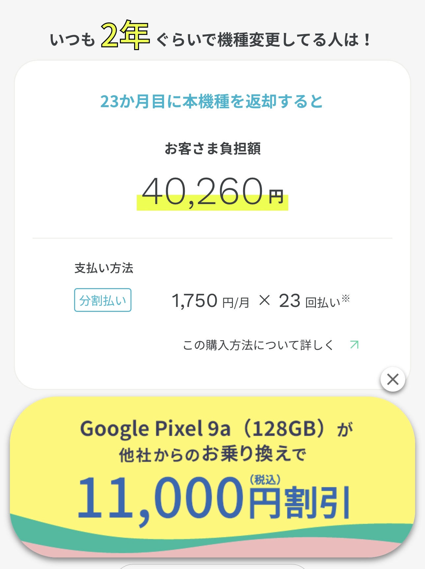Click the 支払い方法 label
Image resolution: width=425 pixels, height=569 pixels.
(104, 268)
